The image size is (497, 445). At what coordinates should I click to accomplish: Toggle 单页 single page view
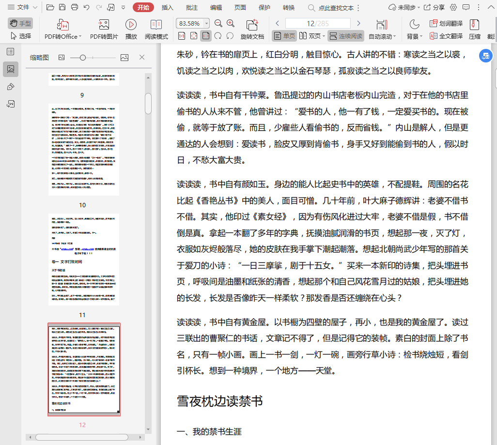coord(284,36)
